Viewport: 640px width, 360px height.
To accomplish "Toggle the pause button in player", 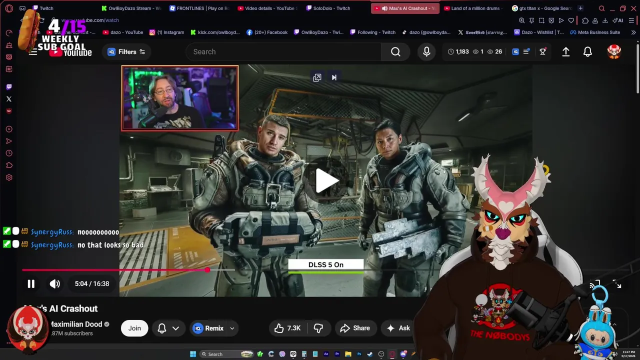I will point(31,284).
